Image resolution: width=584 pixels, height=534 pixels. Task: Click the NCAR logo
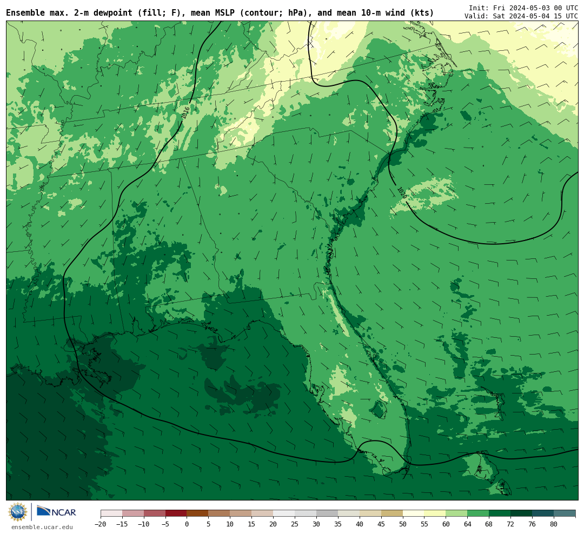(57, 512)
